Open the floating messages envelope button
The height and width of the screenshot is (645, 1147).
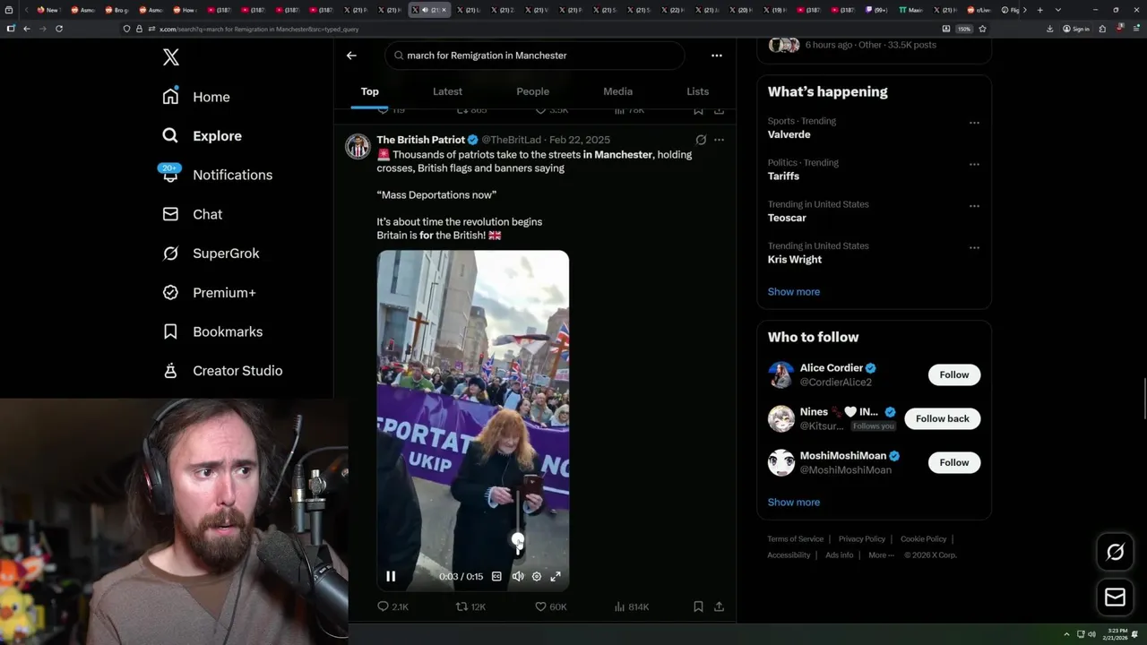1115,598
